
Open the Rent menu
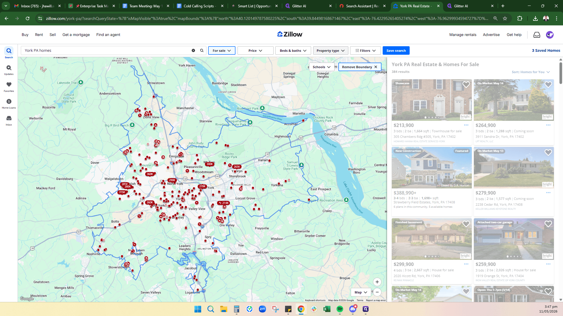point(39,35)
